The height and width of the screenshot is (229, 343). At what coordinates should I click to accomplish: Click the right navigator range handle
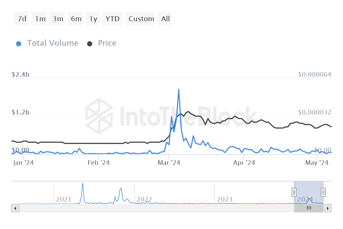[323, 192]
